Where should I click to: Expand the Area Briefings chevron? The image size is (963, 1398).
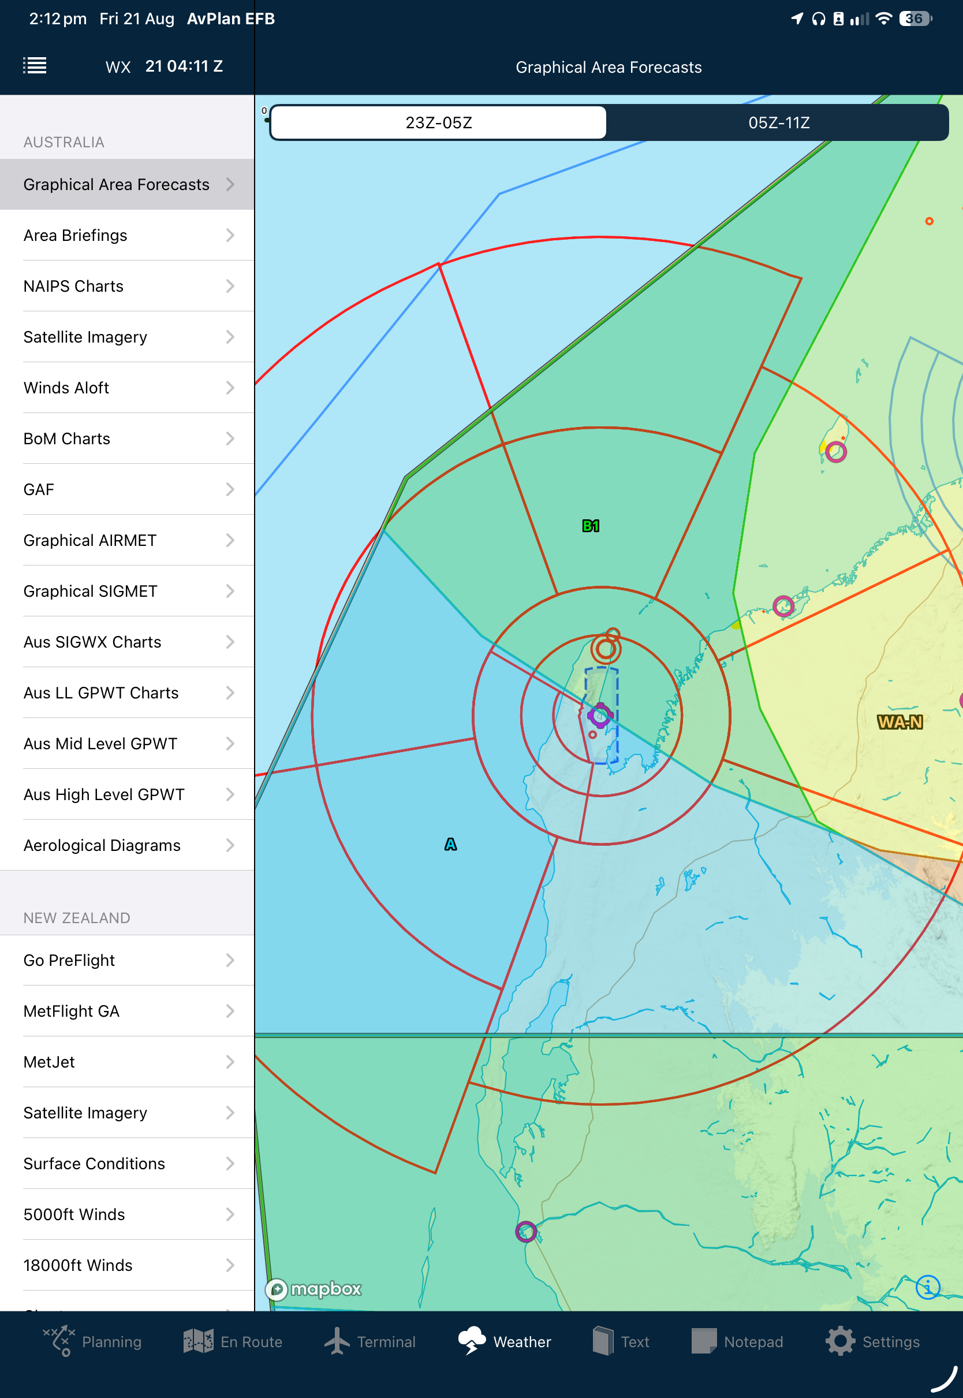230,235
